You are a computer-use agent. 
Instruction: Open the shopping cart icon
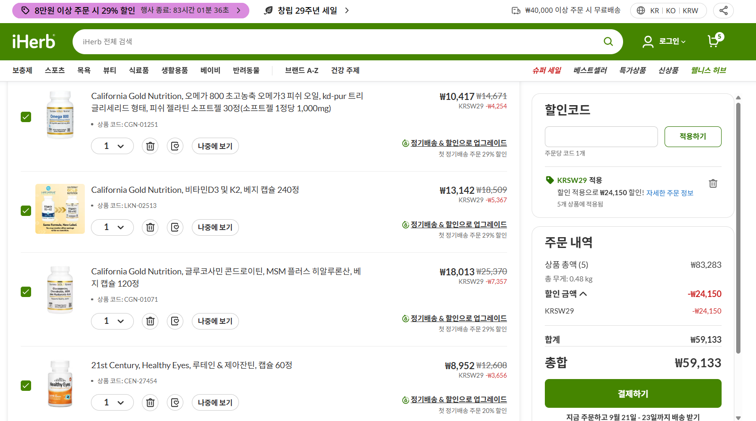(714, 41)
